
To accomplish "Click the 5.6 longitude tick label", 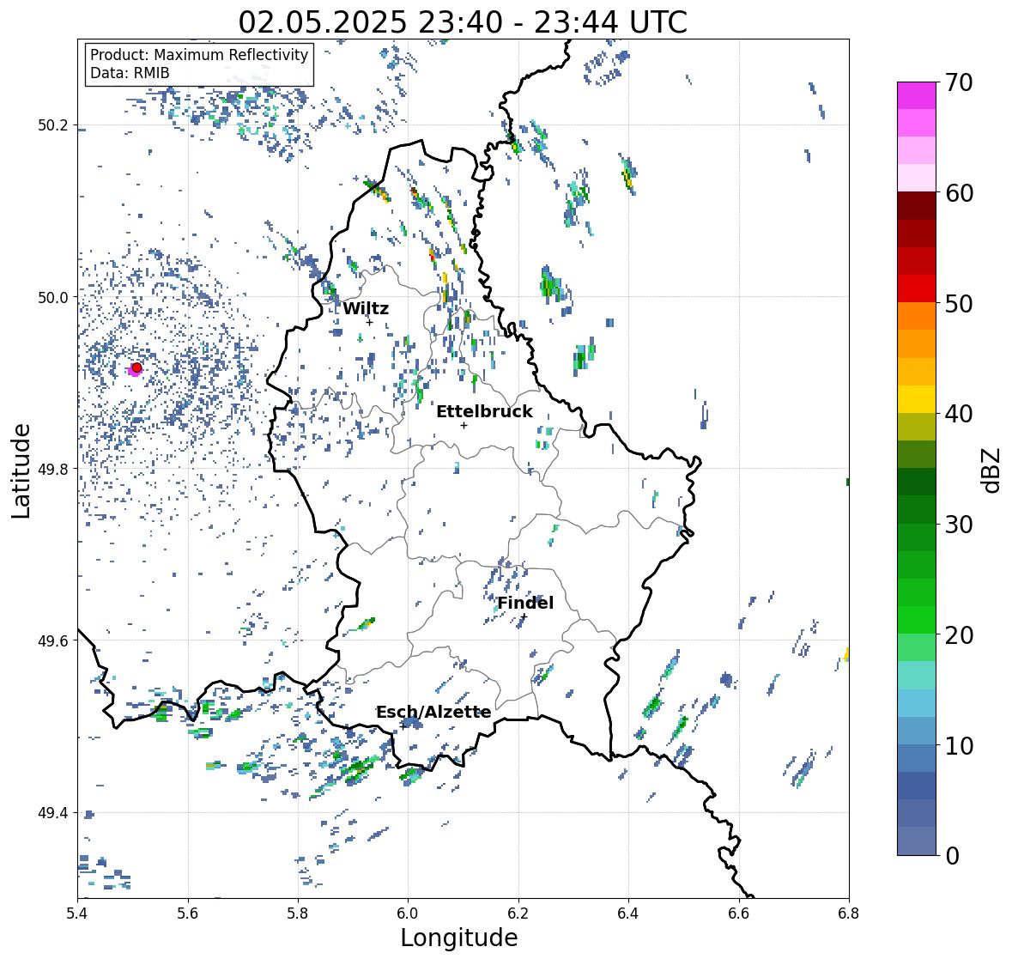I will (188, 913).
